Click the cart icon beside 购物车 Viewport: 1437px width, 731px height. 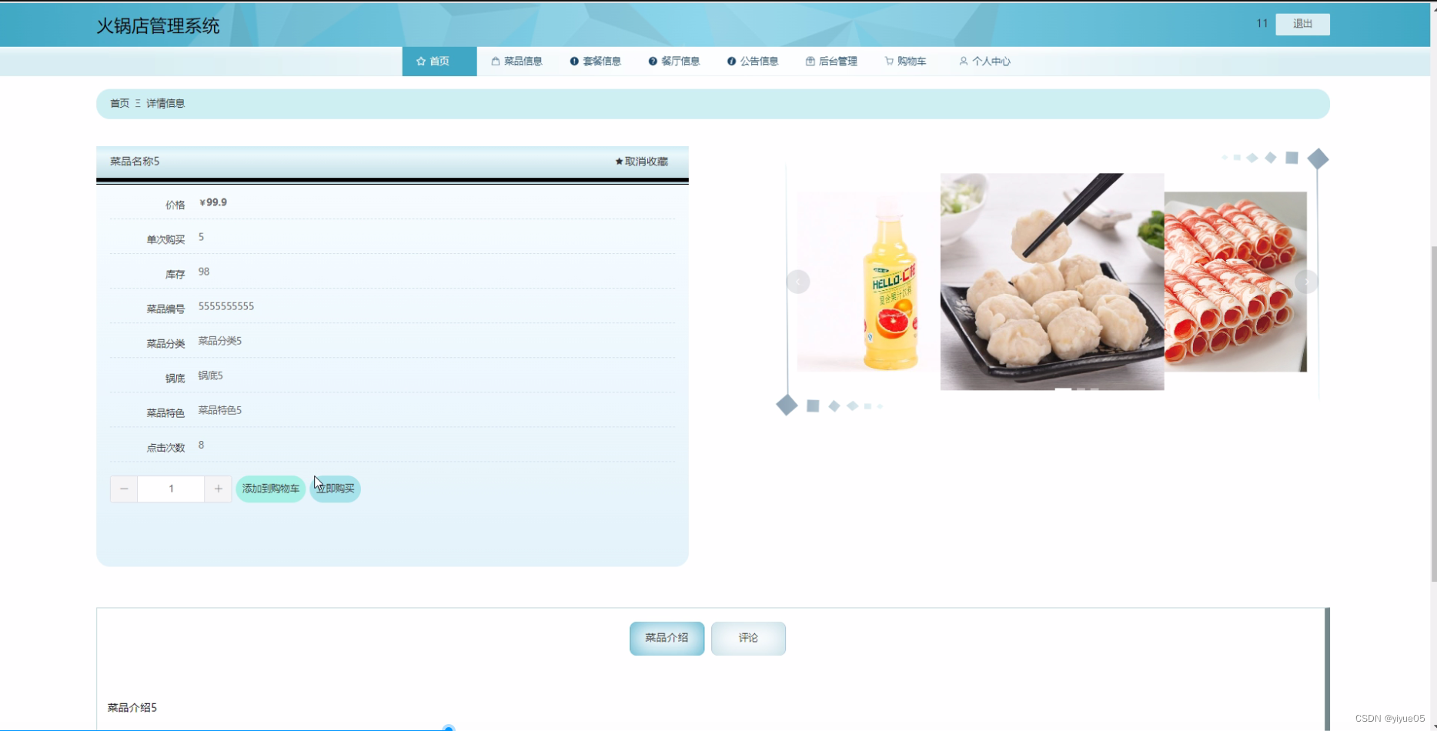tap(889, 62)
